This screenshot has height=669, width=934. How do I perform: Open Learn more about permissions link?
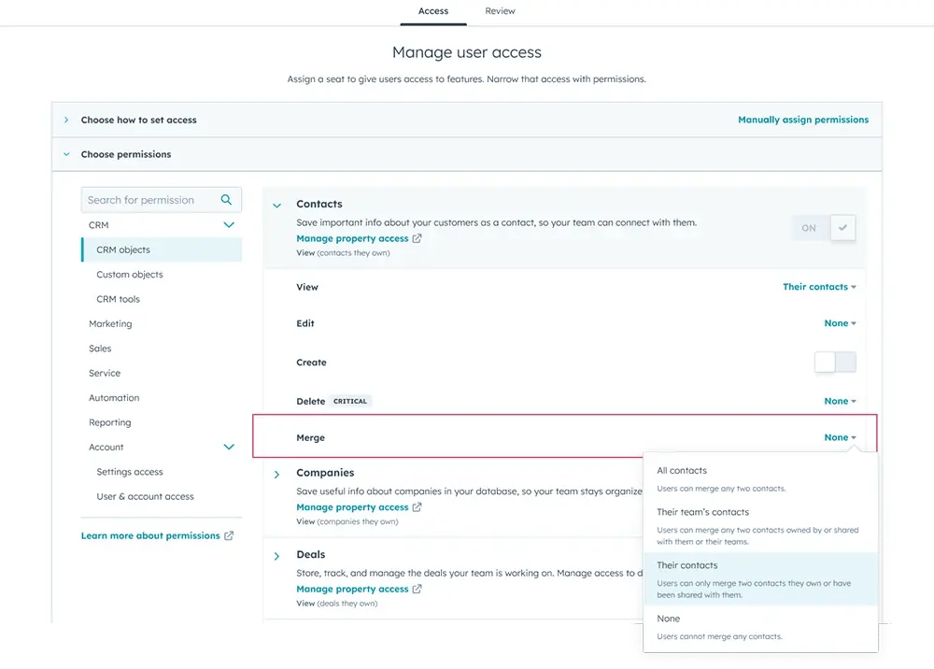(150, 535)
